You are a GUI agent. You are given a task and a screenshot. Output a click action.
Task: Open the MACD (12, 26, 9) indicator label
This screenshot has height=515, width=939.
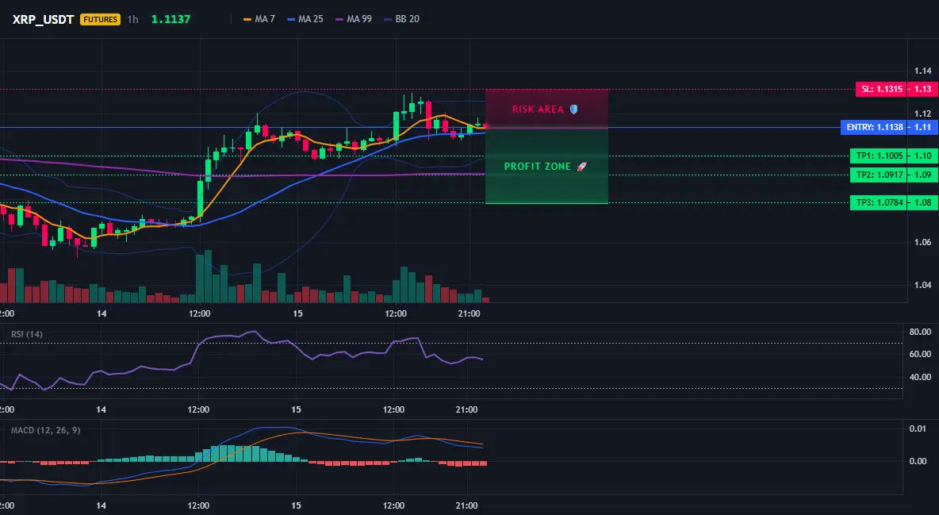point(45,430)
